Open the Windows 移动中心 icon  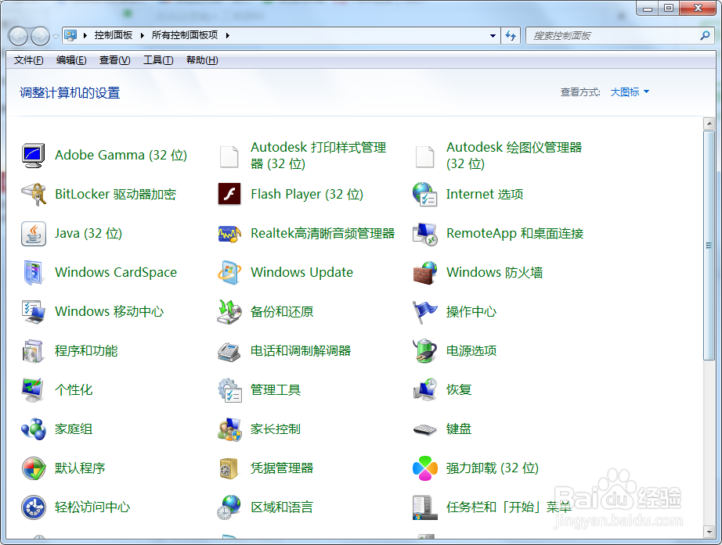33,312
